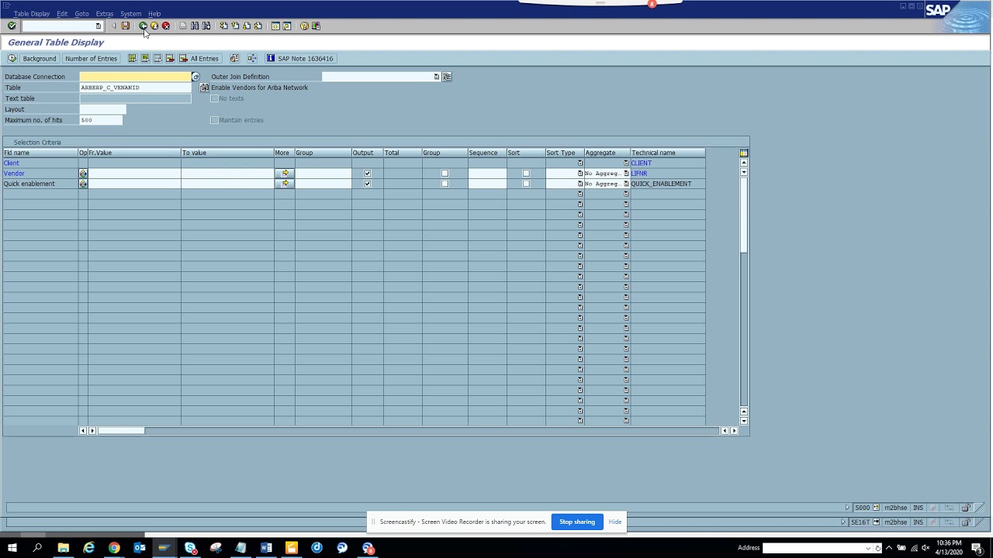
Task: Open Google Chrome from taskbar
Action: coord(114,548)
